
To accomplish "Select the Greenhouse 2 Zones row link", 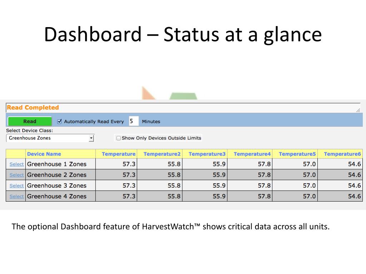I will 16,175.
